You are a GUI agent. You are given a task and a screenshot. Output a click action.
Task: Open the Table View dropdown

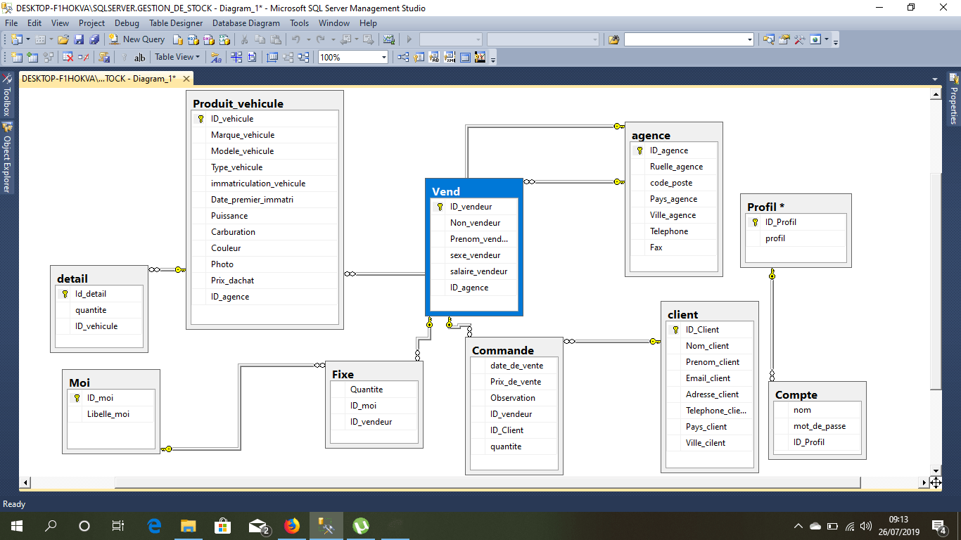(x=177, y=56)
